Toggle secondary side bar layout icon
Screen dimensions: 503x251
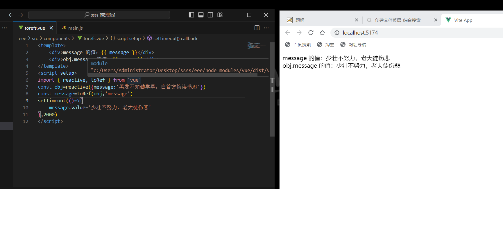(210, 15)
